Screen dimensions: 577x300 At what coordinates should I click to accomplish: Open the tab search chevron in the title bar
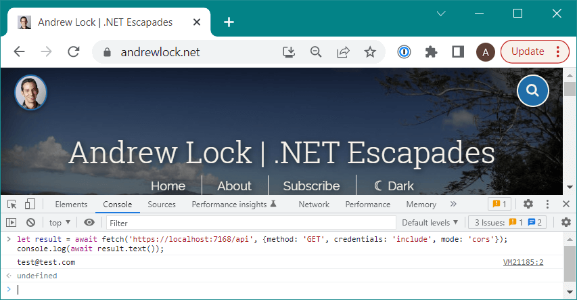click(441, 14)
